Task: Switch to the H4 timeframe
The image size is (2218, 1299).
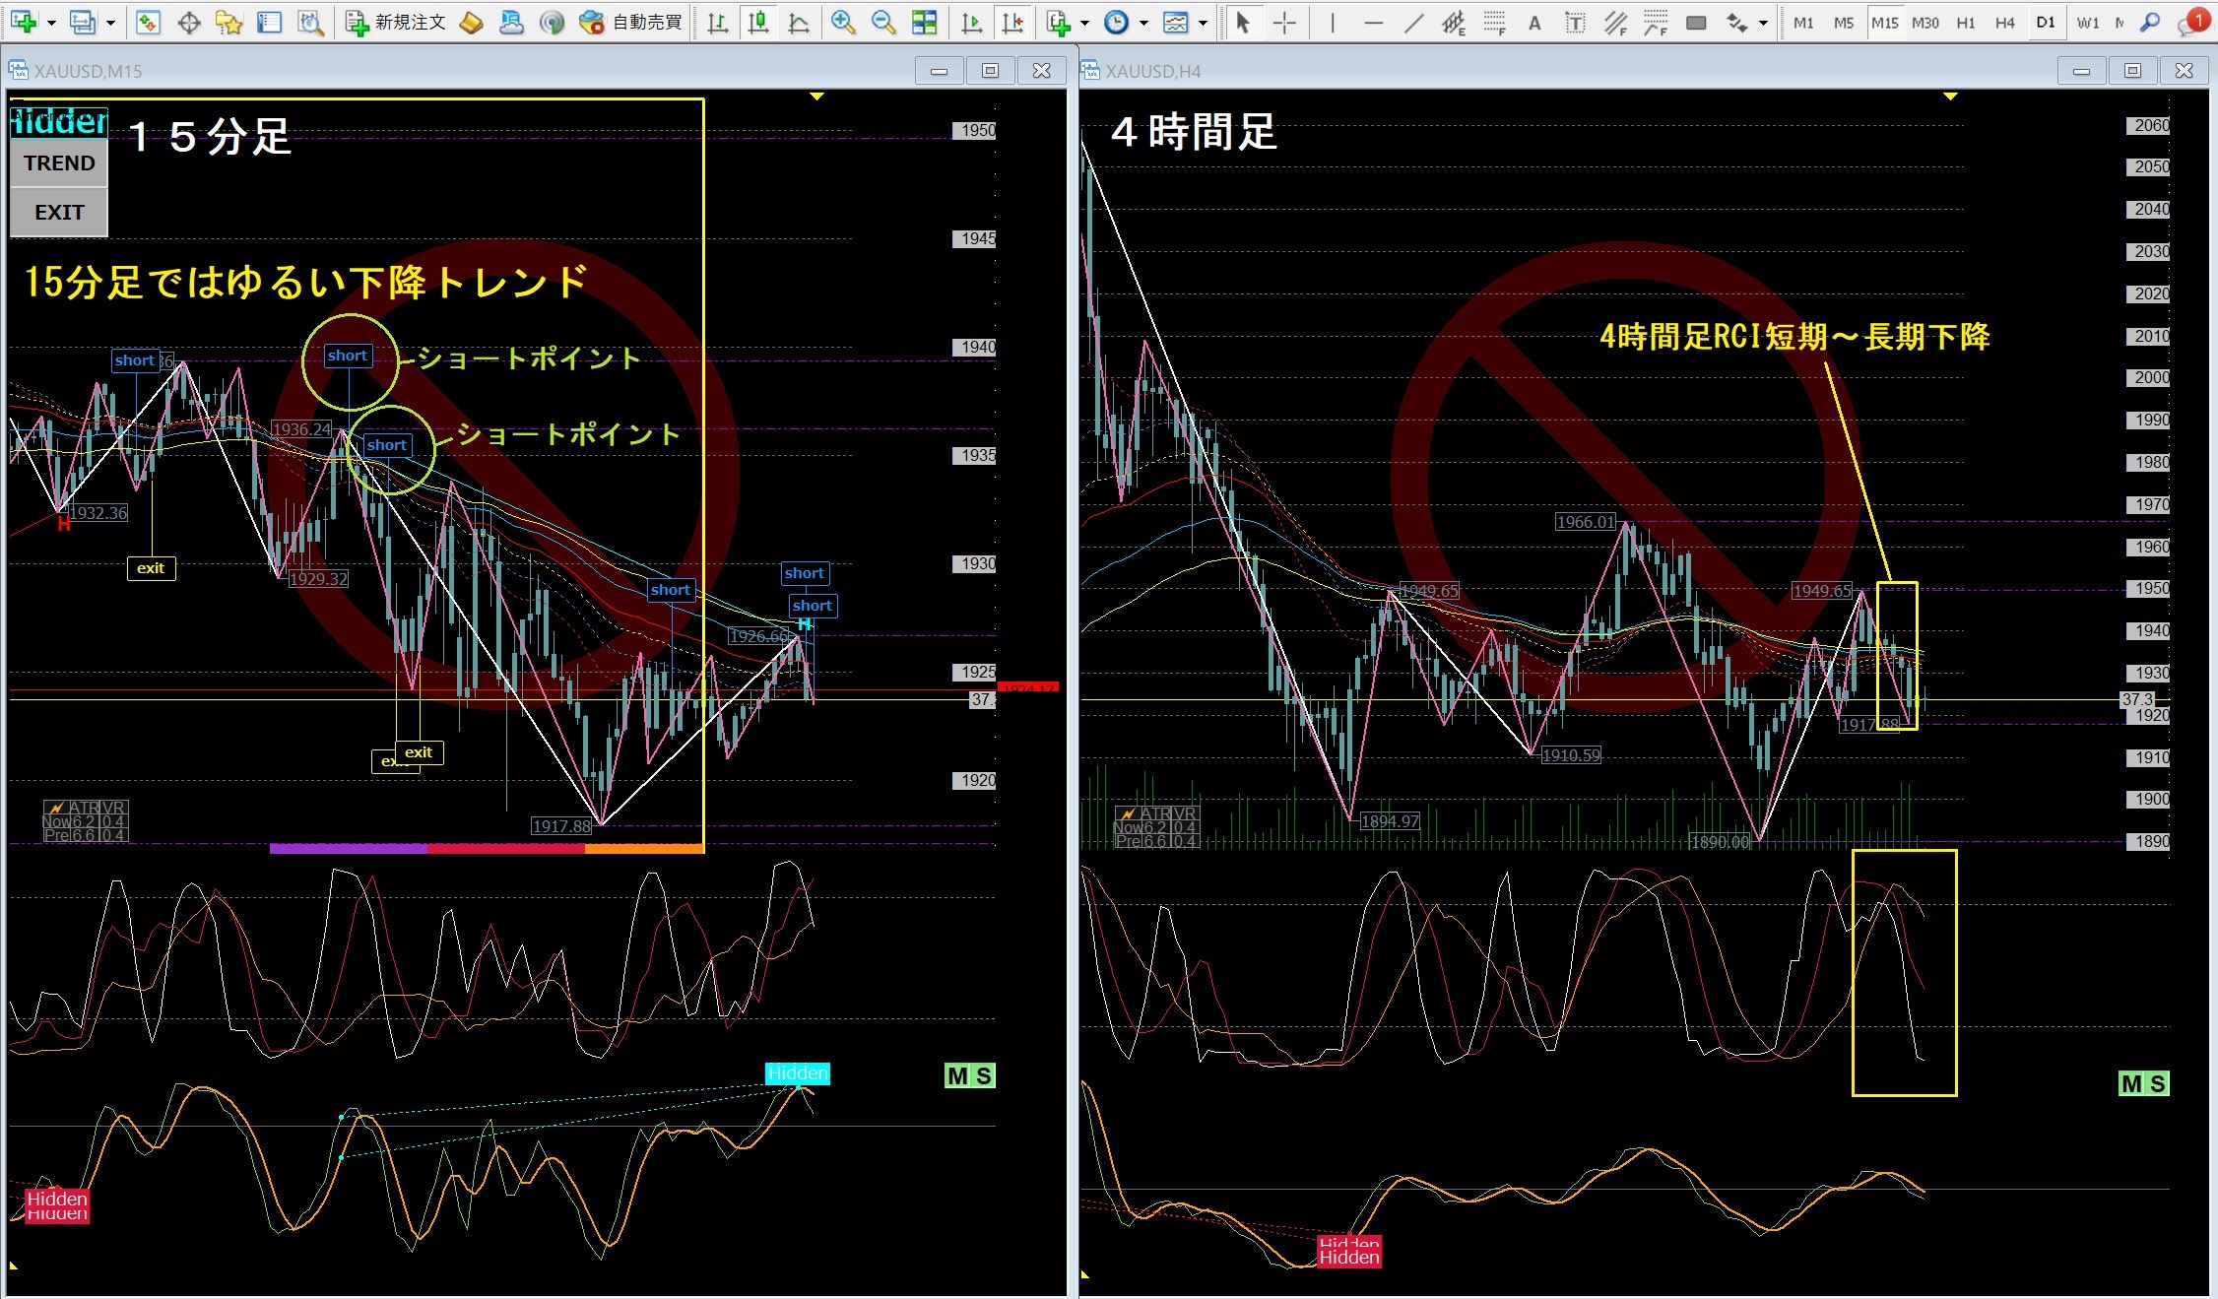Action: coord(2004,22)
